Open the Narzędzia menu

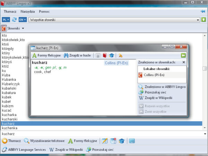tap(28, 11)
